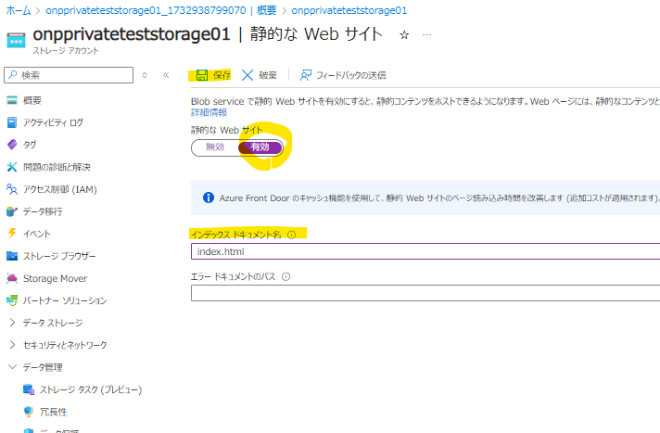Image resolution: width=660 pixels, height=433 pixels.
Task: Click the storage account icon beside the title
Action: [16, 42]
